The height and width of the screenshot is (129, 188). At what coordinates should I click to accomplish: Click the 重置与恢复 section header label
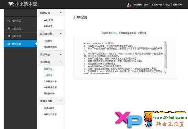coord(46,101)
